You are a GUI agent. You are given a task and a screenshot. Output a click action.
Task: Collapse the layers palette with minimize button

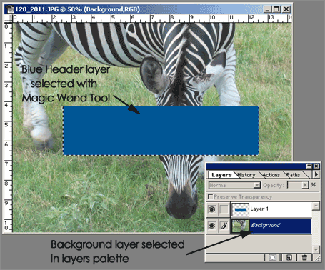[x=309, y=166]
